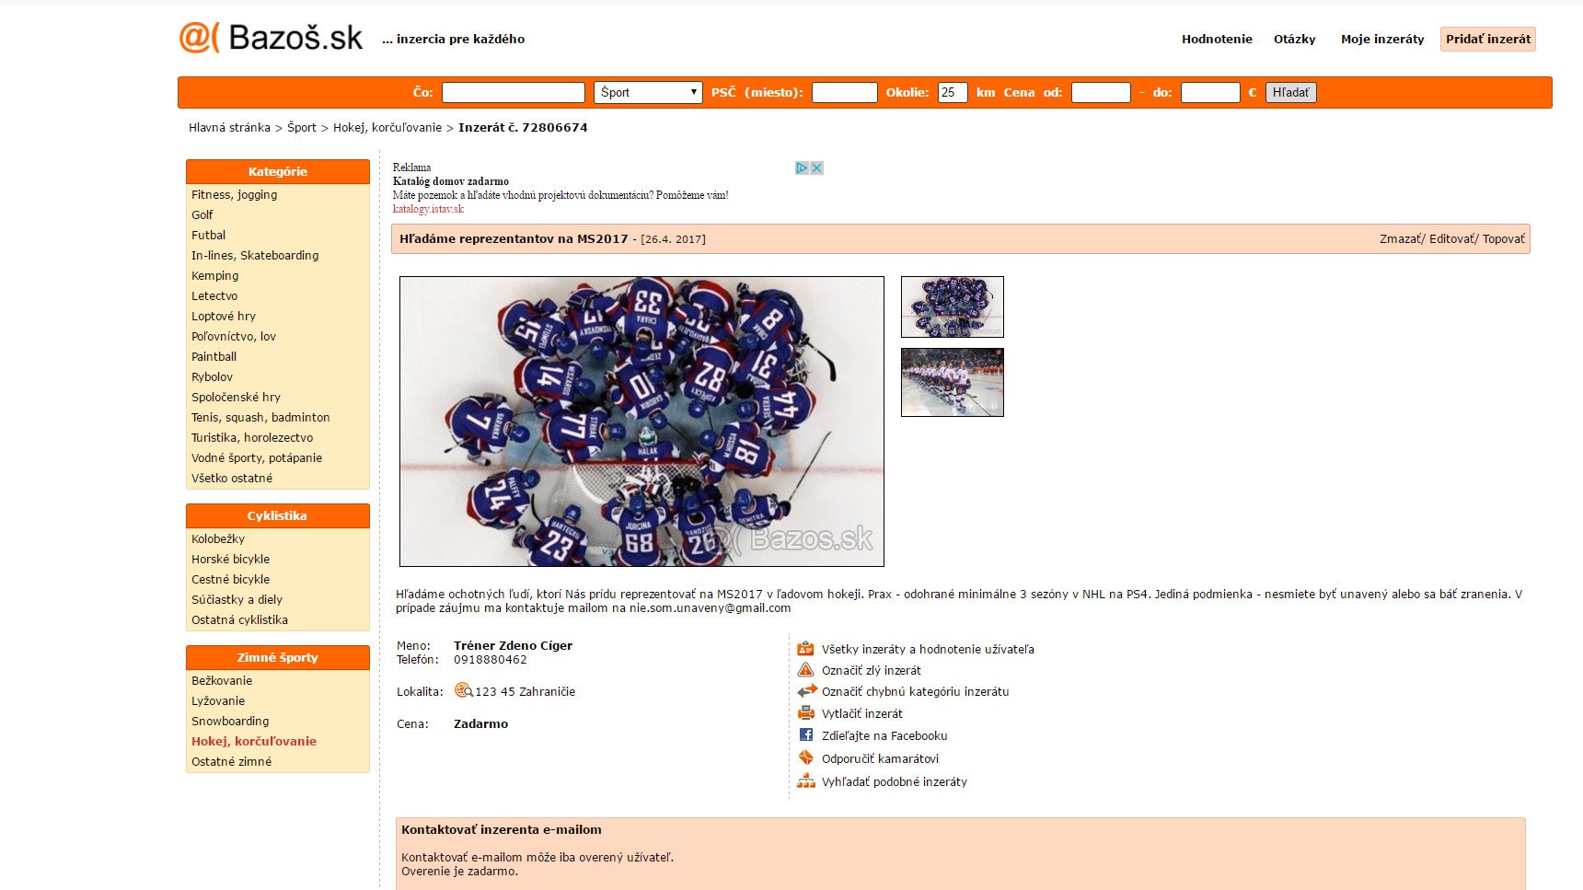
Task: Click the Facebook share icon
Action: tap(805, 735)
